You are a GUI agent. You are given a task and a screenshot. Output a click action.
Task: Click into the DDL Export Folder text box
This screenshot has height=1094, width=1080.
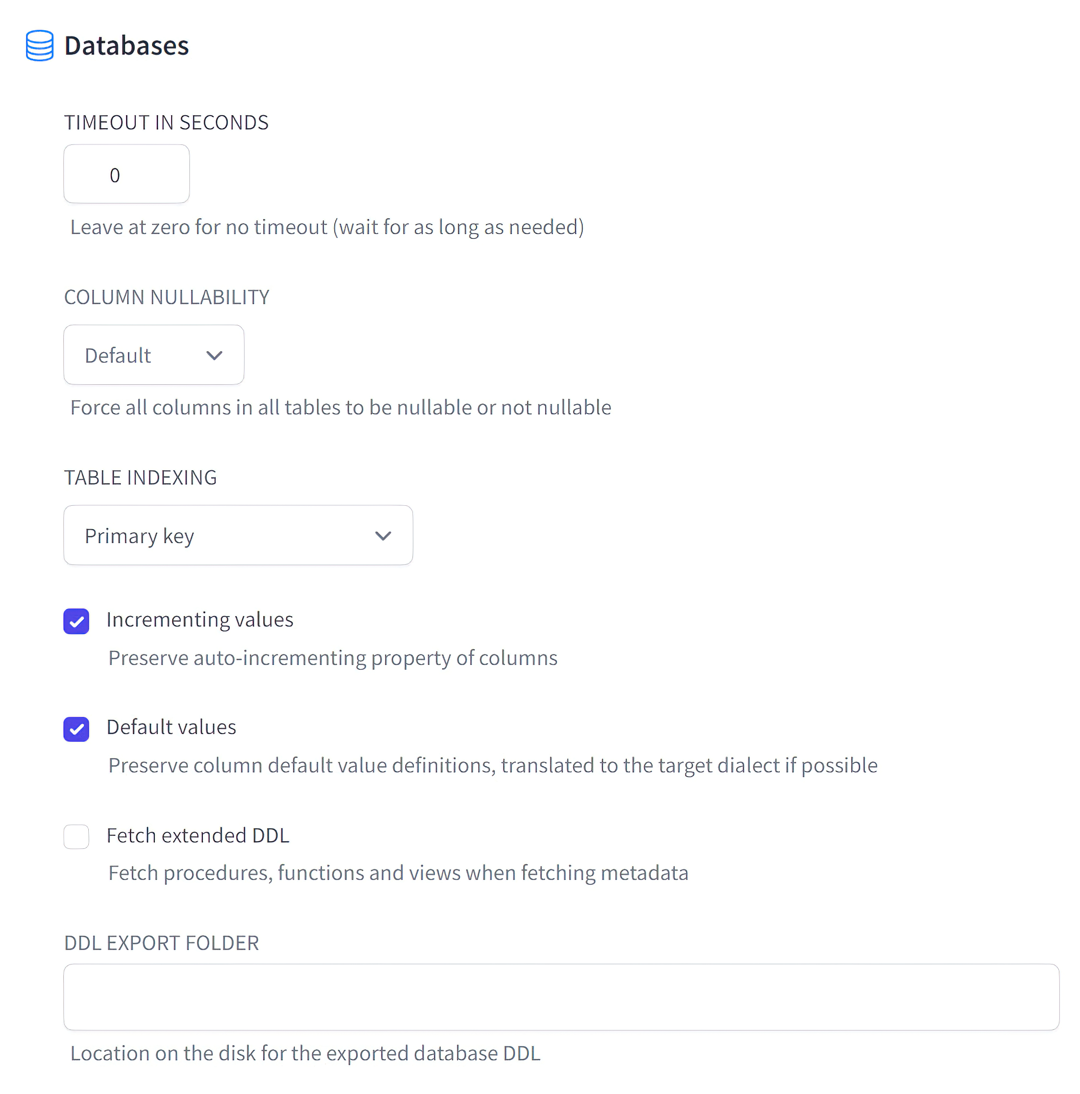[x=560, y=997]
